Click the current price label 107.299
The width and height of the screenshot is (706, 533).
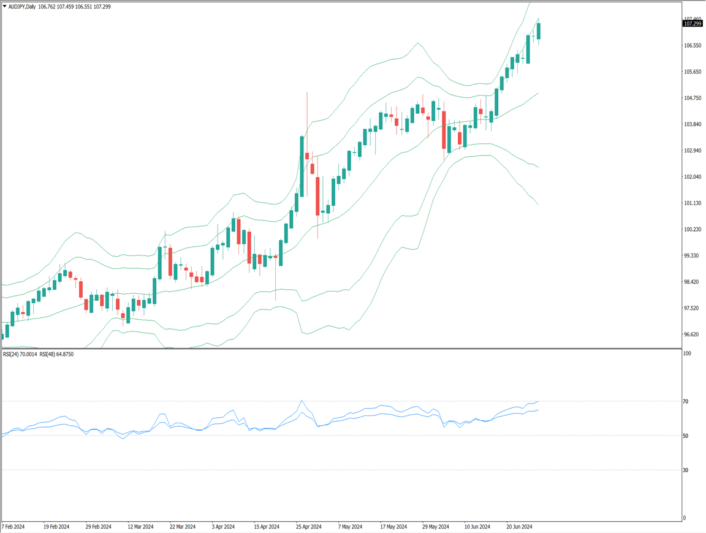(x=692, y=24)
